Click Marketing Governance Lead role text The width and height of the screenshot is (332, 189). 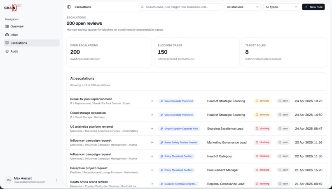tap(227, 142)
